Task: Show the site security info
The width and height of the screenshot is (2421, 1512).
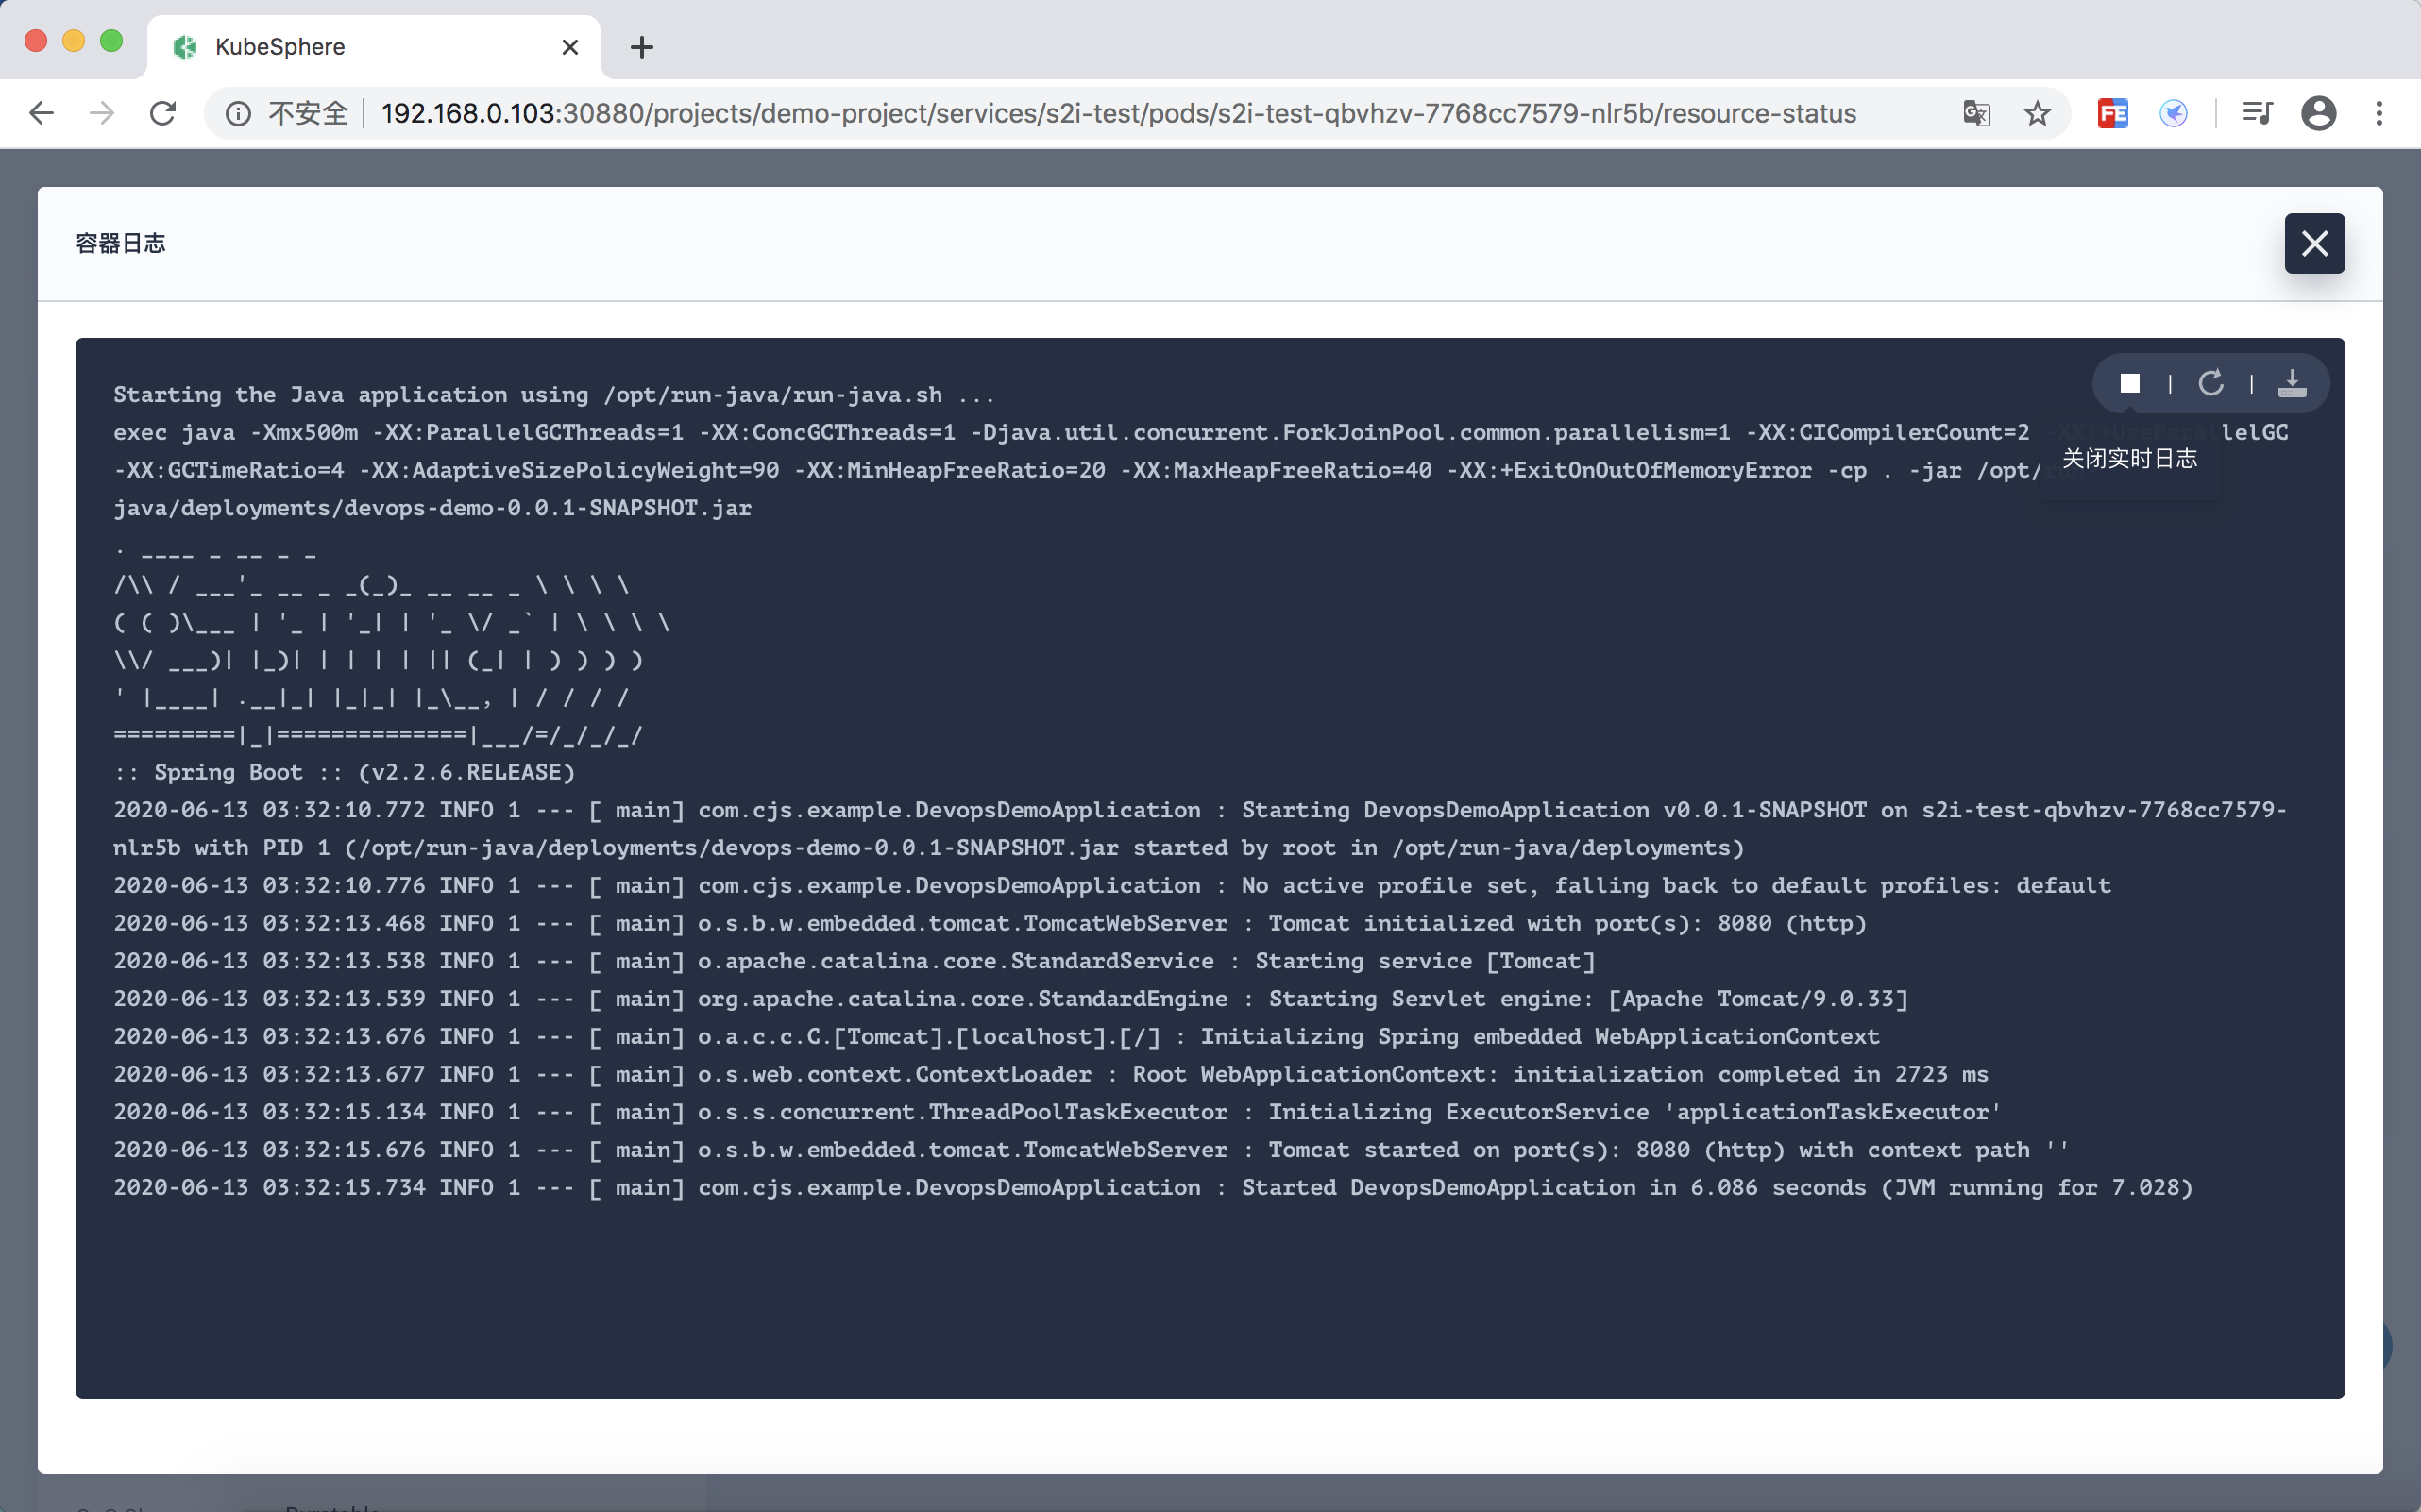Action: [x=238, y=113]
